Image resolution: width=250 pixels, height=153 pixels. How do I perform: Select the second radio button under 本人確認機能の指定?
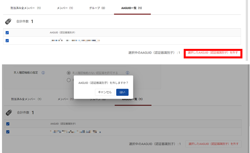coord(69,80)
